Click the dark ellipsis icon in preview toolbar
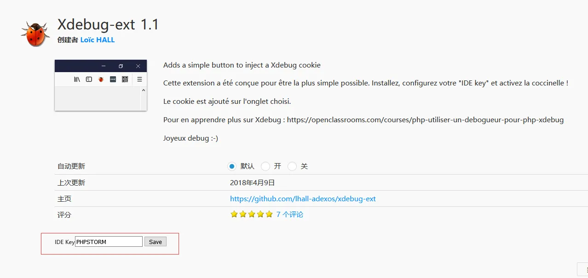This screenshot has width=588, height=278. 113,79
